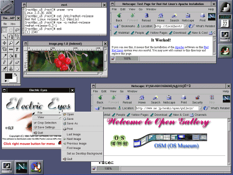
Task: Reset GIMP colors to default black and white
Action: (x=5, y=81)
